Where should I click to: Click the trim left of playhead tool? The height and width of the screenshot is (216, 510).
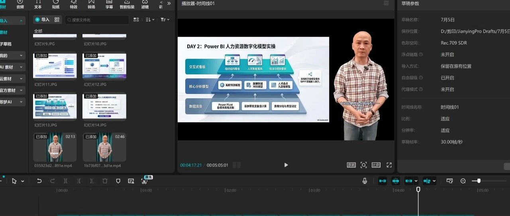pos(78,181)
